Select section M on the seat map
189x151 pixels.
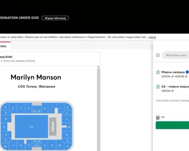69,127
